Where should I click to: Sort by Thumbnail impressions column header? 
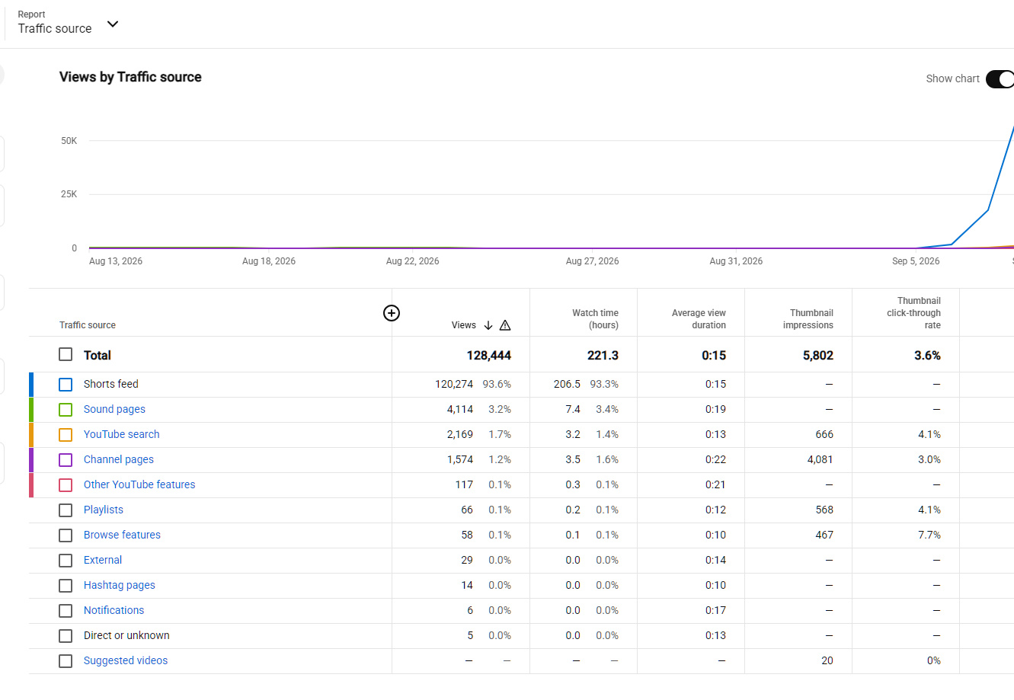coord(808,319)
